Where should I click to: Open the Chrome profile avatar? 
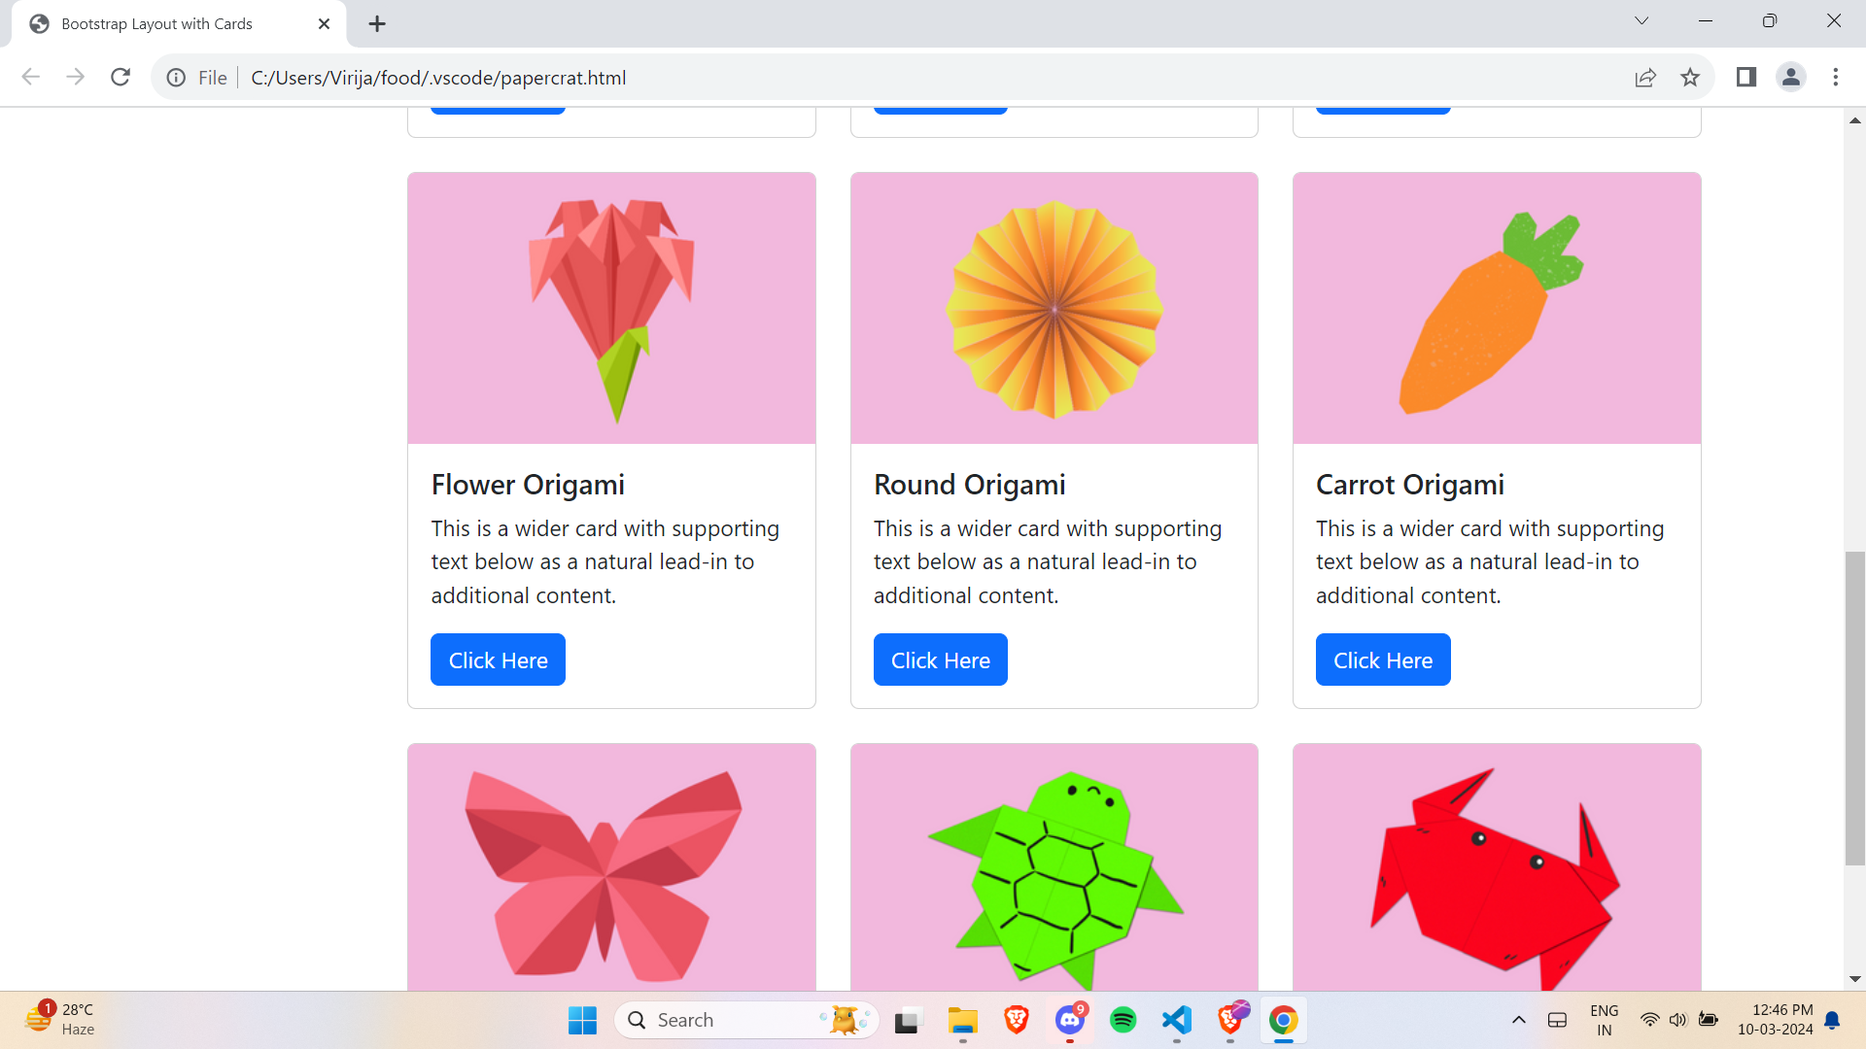(x=1790, y=78)
